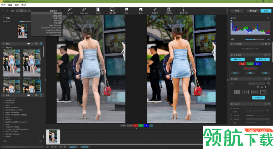Adjust the LOOKs strength slider at bottom left
This screenshot has height=149, width=273.
tap(27, 141)
